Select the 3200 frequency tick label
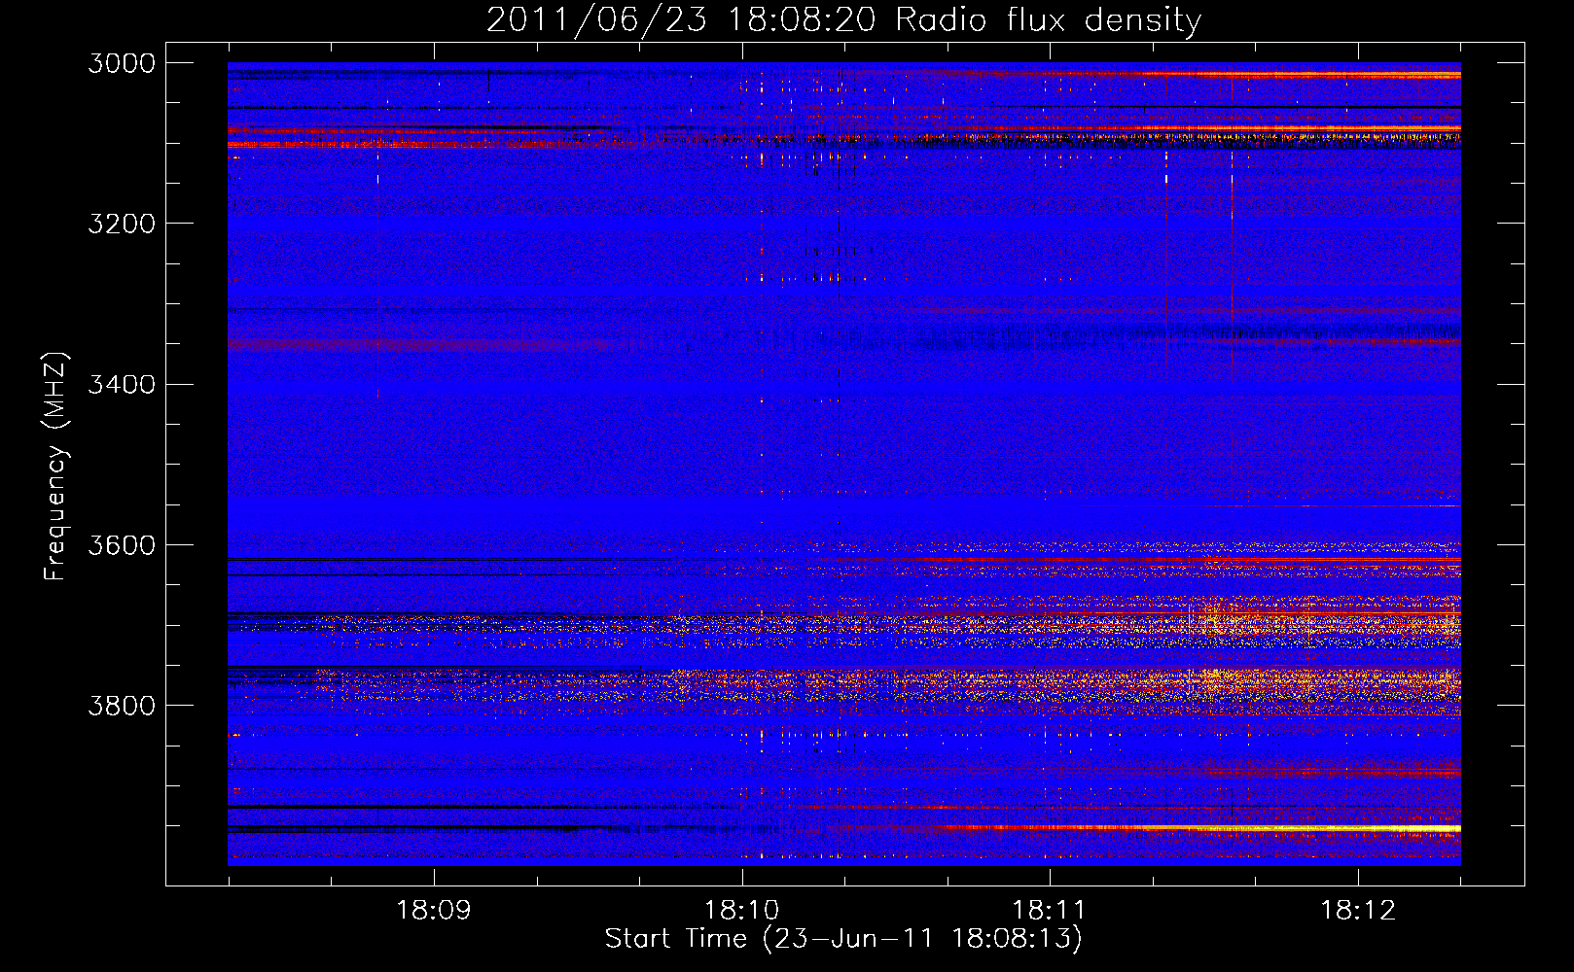This screenshot has height=972, width=1574. point(122,224)
